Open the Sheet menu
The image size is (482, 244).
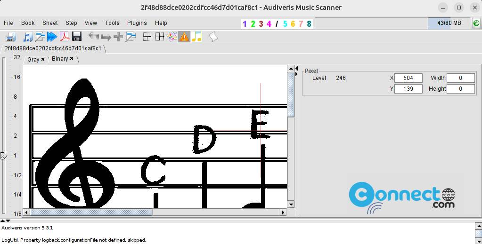click(50, 23)
